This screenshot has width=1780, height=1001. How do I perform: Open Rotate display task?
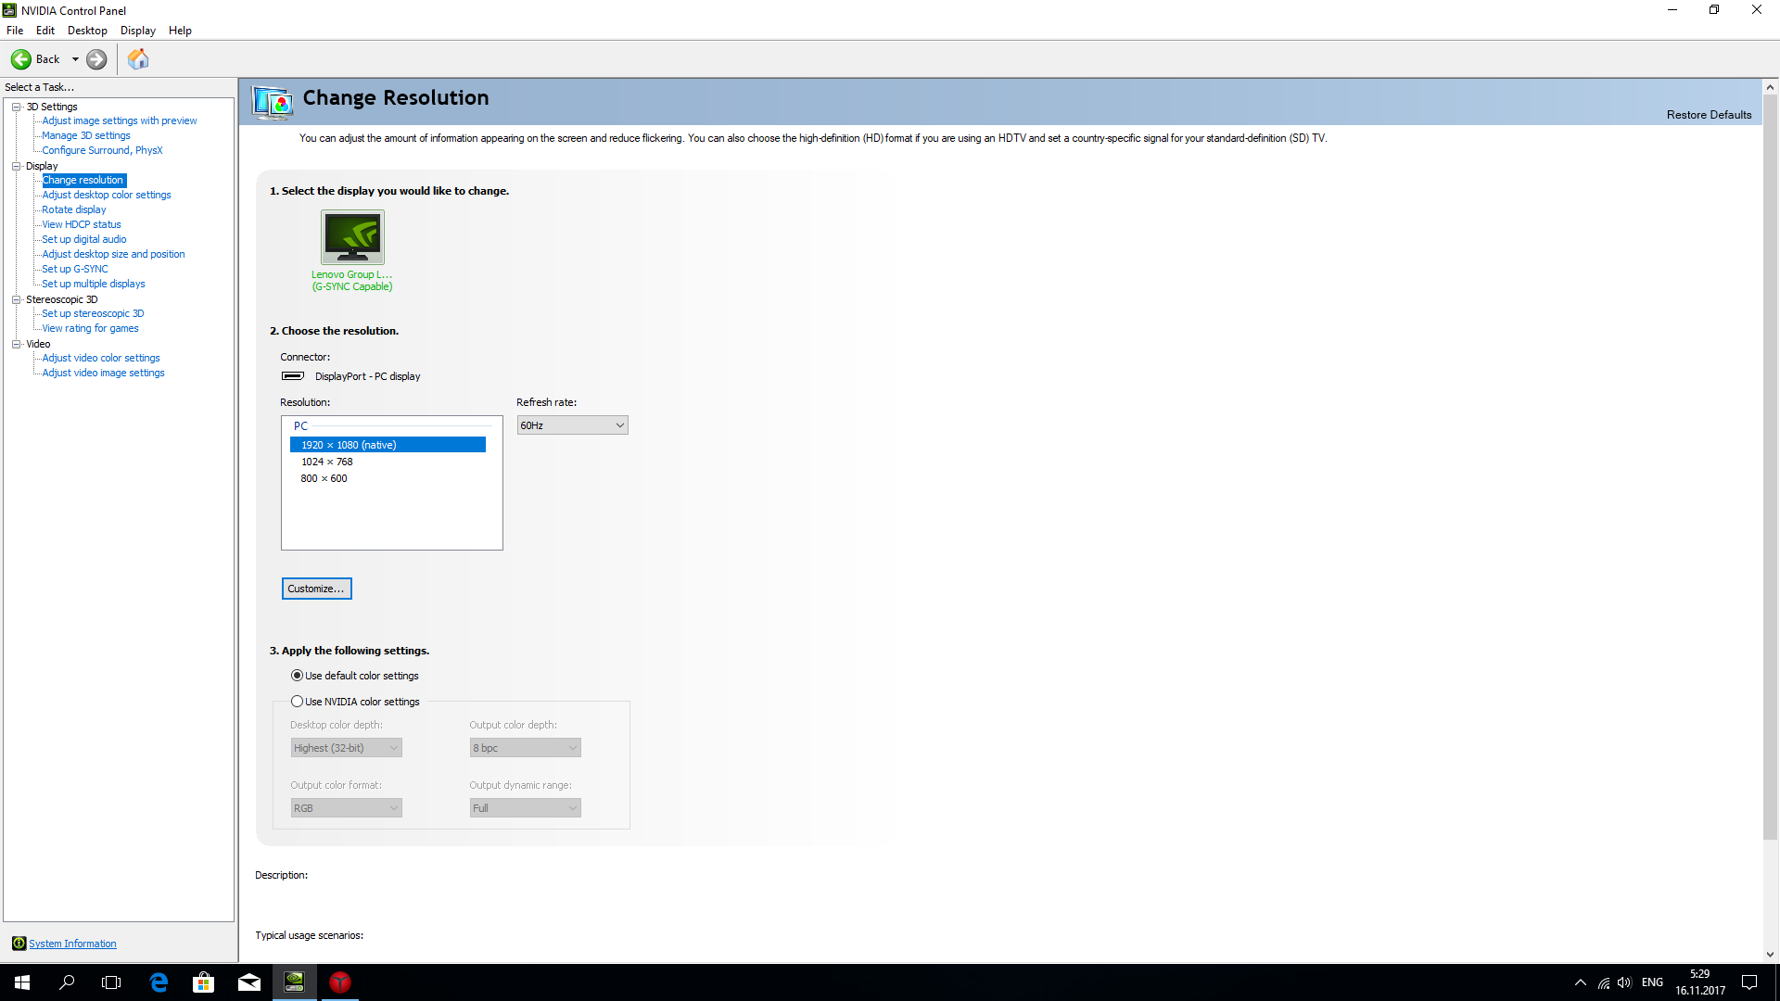pyautogui.click(x=74, y=209)
